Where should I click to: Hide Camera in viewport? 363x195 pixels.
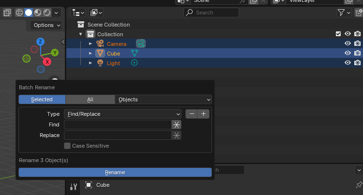coord(348,43)
